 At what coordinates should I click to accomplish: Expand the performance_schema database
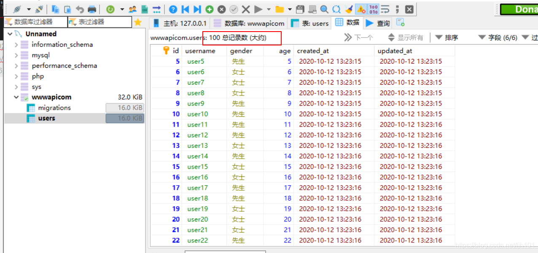tap(16, 65)
